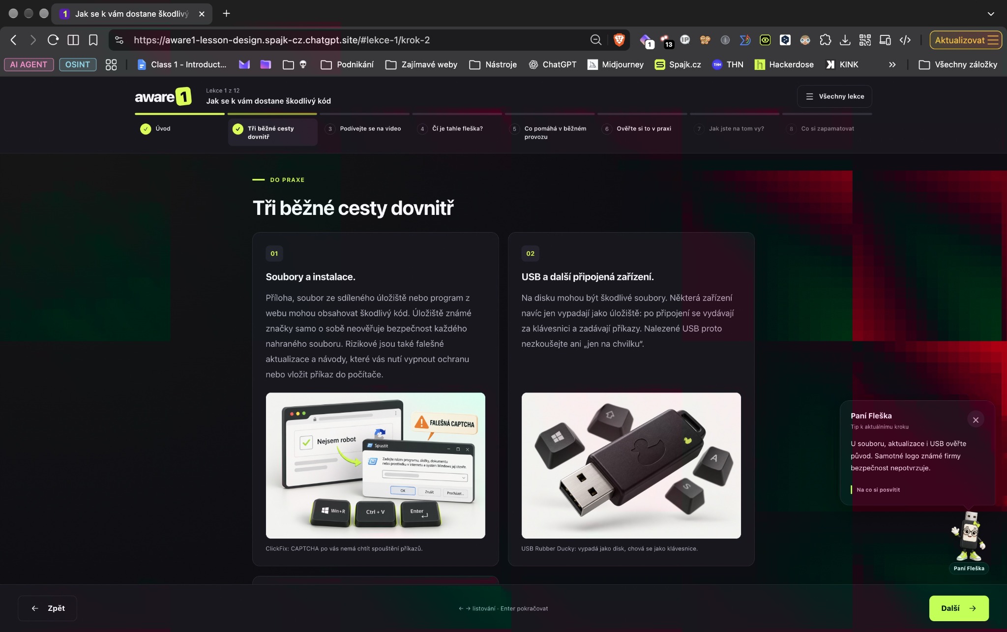
Task: Click the Zpět button
Action: [x=48, y=608]
